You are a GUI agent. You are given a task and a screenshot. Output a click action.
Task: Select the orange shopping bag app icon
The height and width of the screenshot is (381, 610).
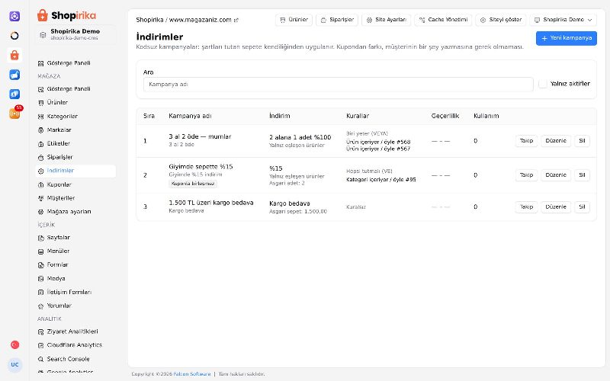click(x=14, y=55)
